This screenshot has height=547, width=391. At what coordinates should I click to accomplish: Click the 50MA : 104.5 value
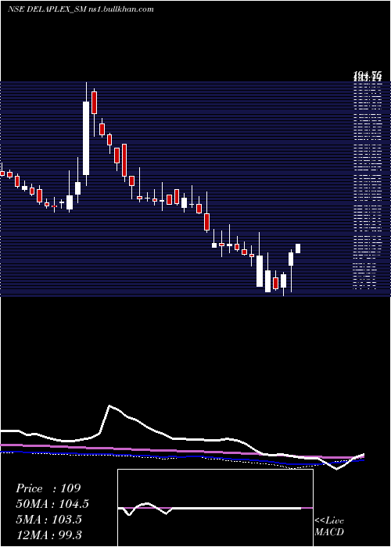(x=52, y=503)
